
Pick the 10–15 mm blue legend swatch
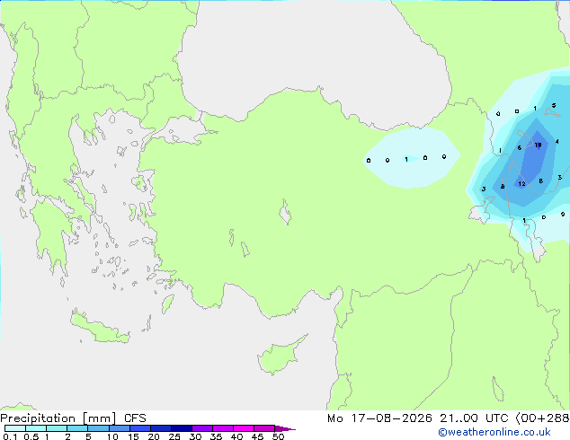[120, 428]
